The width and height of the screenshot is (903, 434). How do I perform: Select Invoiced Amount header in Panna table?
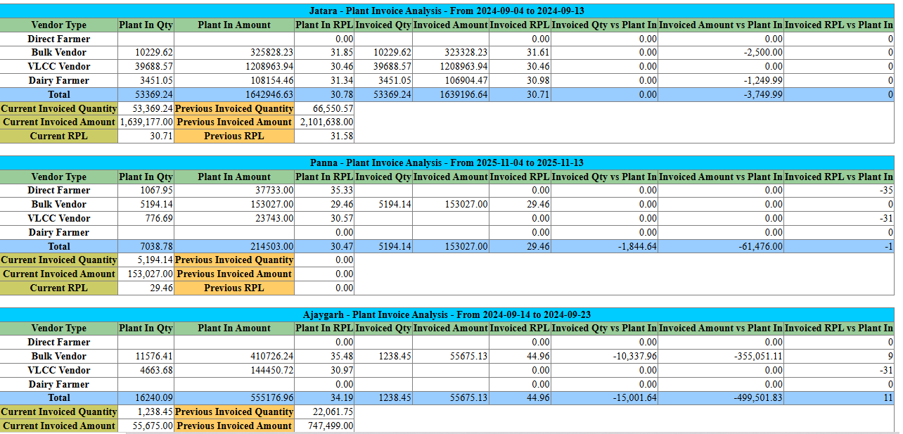tap(450, 177)
